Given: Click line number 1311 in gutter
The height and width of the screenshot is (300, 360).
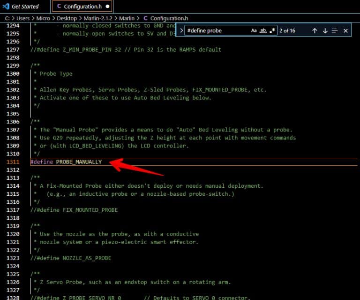Looking at the screenshot, I should (x=13, y=162).
